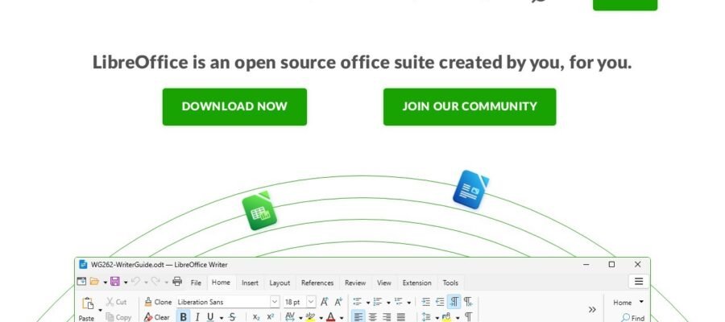Click the Decrease font size icon
This screenshot has height=322, width=725.
tap(338, 302)
